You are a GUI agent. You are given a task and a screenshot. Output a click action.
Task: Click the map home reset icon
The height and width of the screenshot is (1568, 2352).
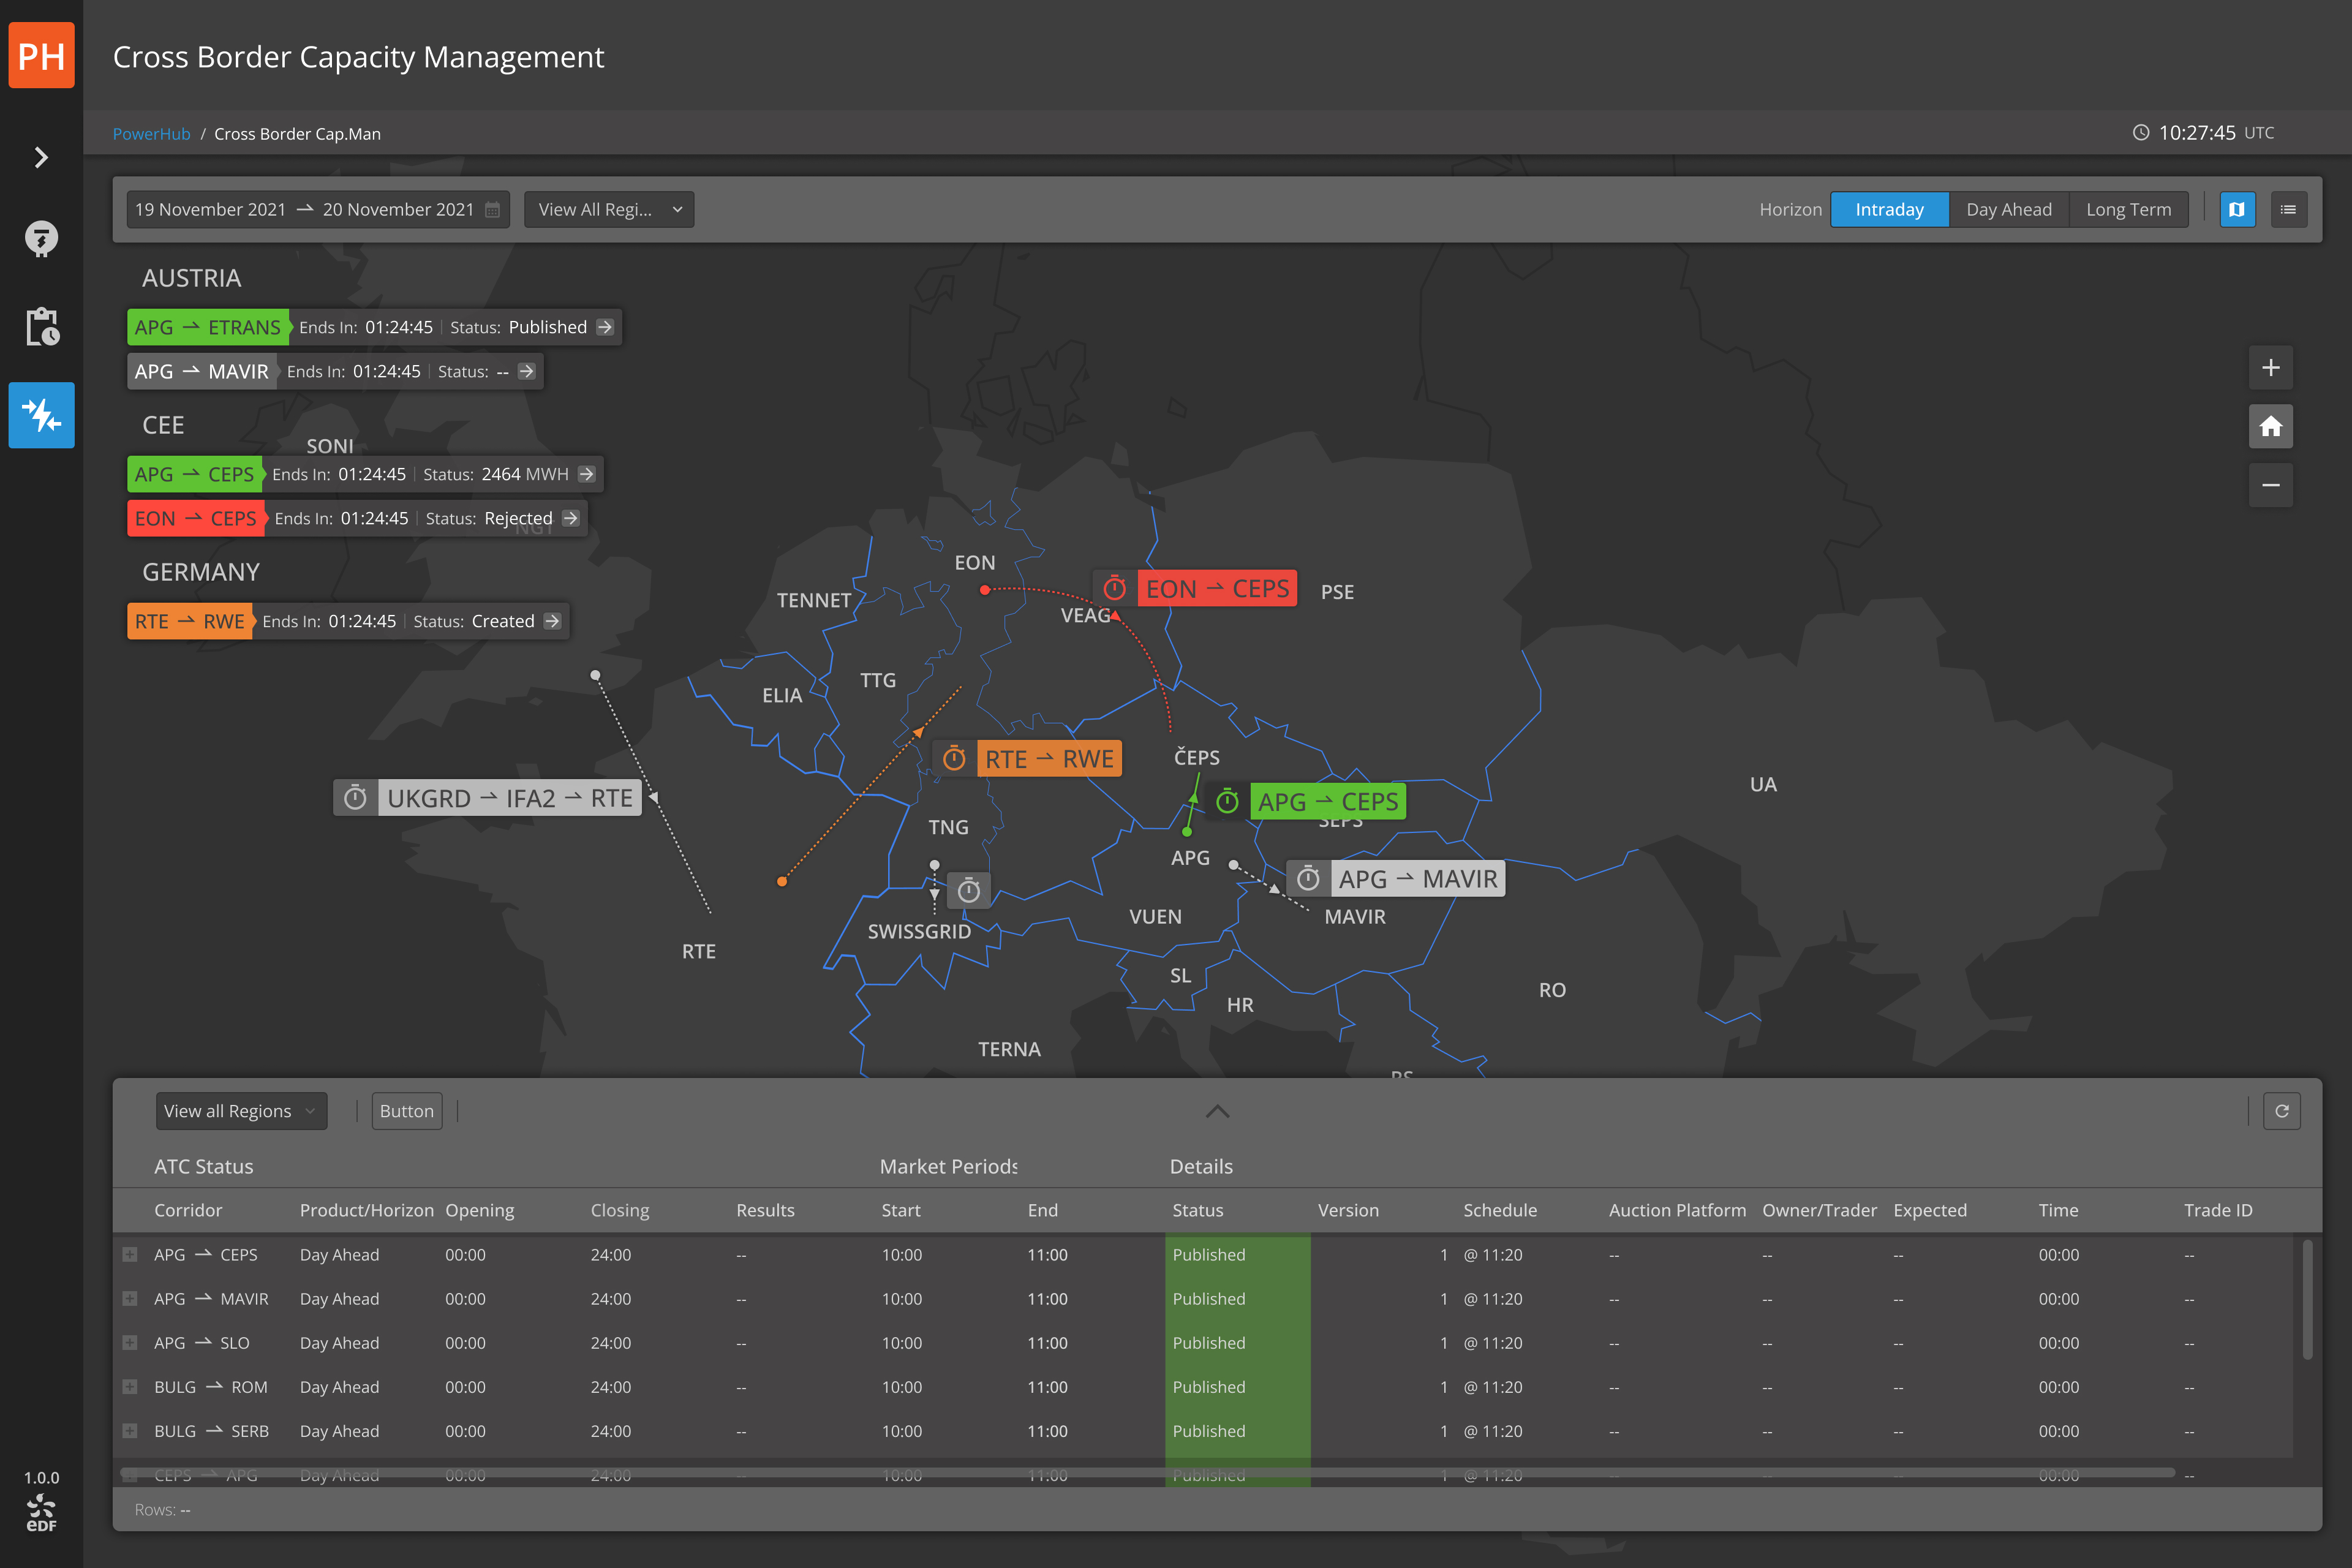tap(2270, 427)
